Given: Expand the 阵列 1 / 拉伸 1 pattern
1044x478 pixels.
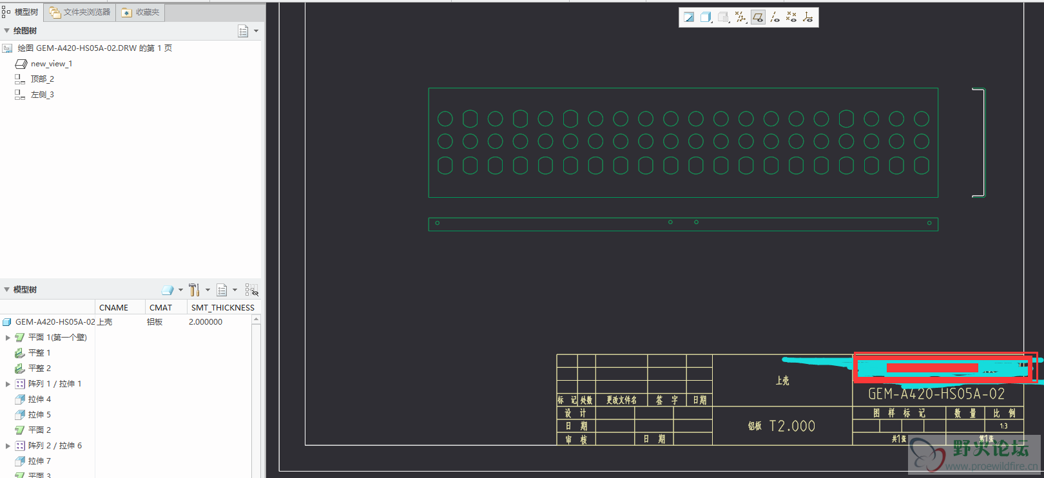Looking at the screenshot, I should point(8,384).
